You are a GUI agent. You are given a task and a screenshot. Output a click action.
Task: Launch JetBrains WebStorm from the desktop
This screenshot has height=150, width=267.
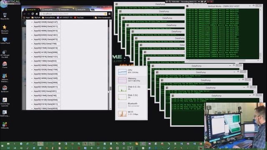pyautogui.click(x=5, y=78)
